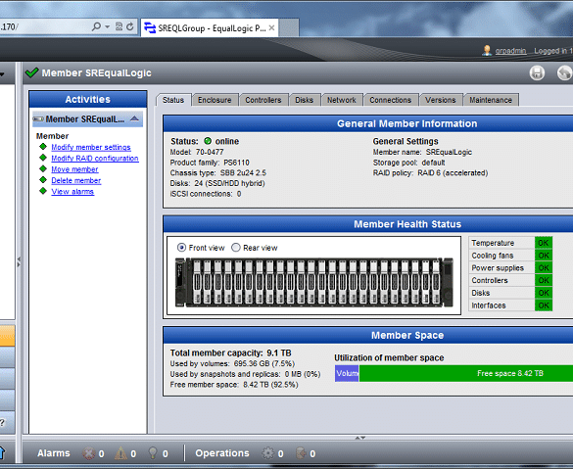Open the Versions tab
Image resolution: width=573 pixels, height=469 pixels.
click(441, 100)
